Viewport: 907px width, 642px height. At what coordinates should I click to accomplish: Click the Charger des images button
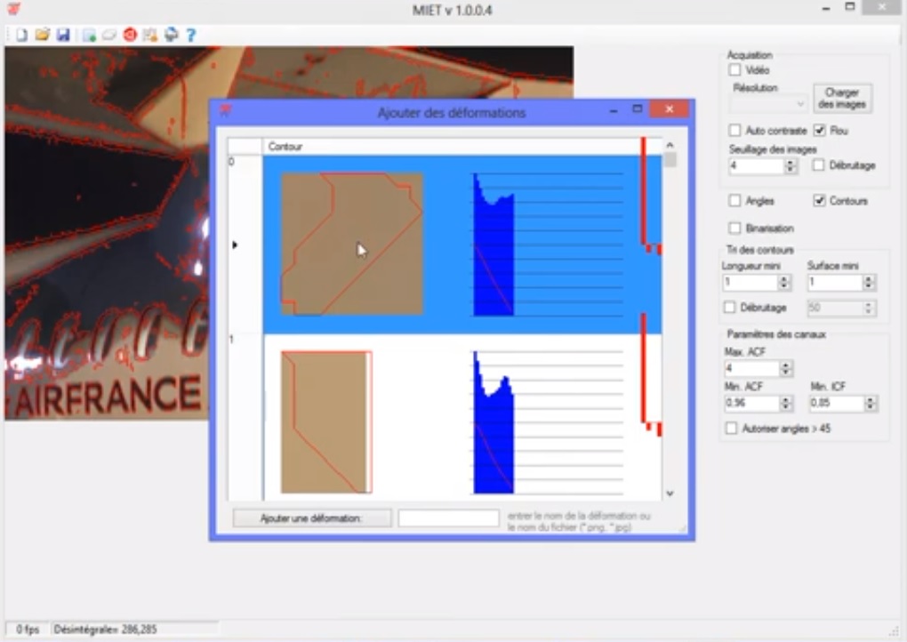(842, 99)
